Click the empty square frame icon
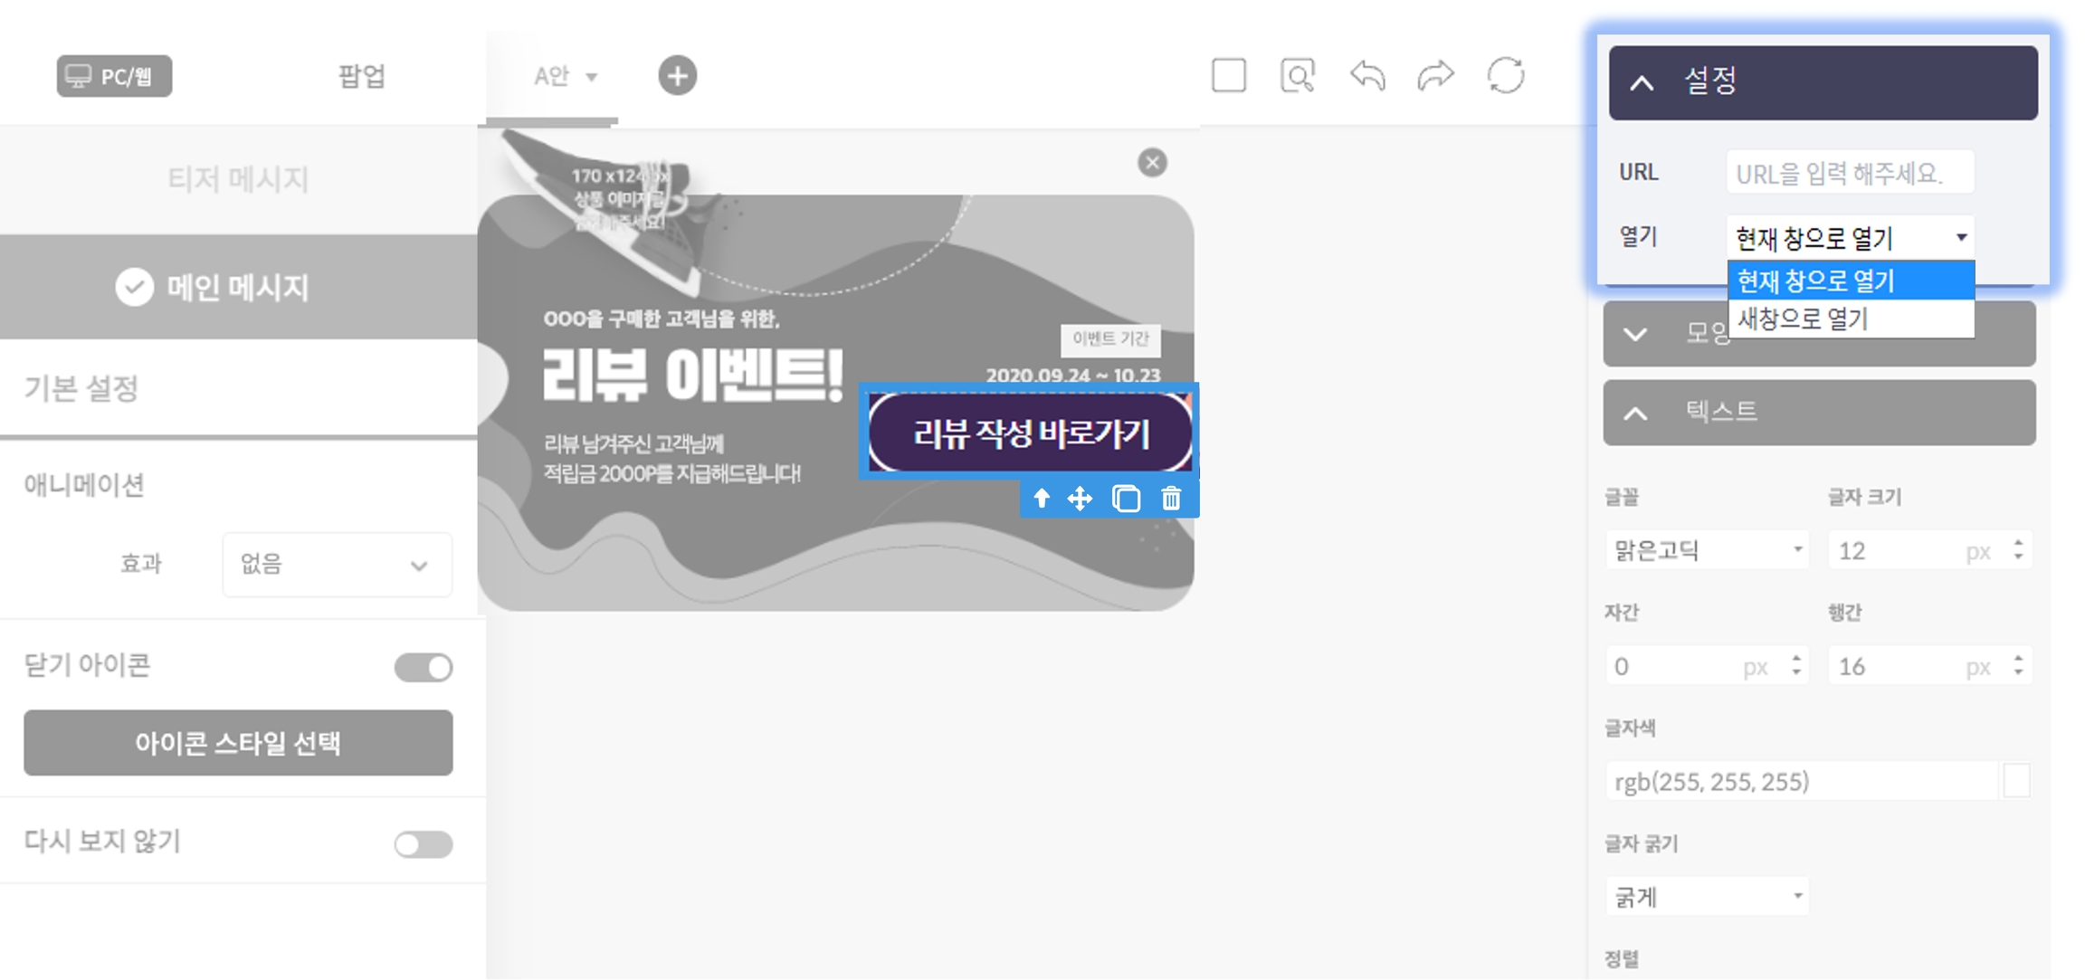The width and height of the screenshot is (2085, 980). [1229, 76]
